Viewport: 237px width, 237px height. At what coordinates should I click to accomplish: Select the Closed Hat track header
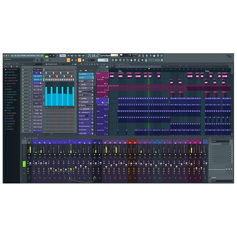point(102,132)
